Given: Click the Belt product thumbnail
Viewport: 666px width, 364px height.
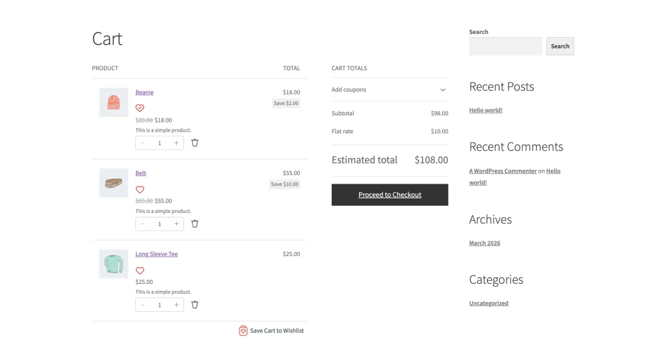Looking at the screenshot, I should click(113, 183).
